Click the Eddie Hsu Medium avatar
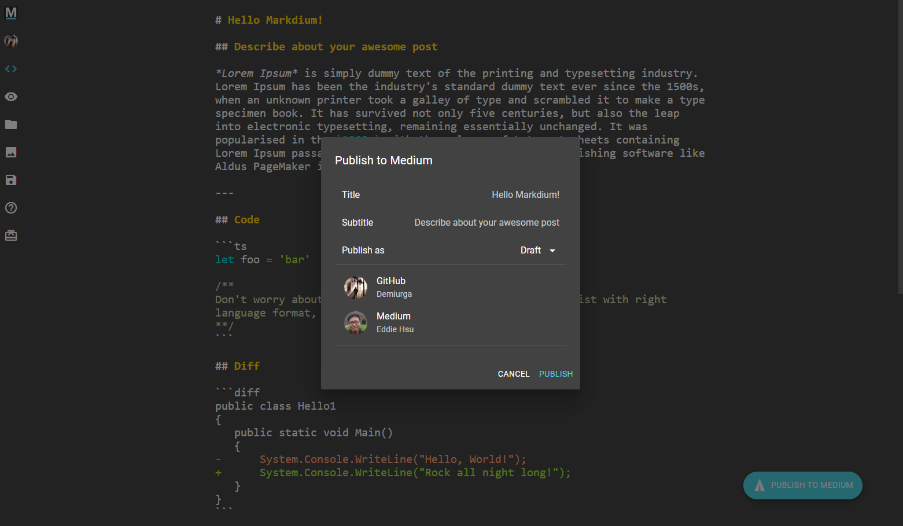Viewport: 903px width, 526px height. tap(356, 323)
